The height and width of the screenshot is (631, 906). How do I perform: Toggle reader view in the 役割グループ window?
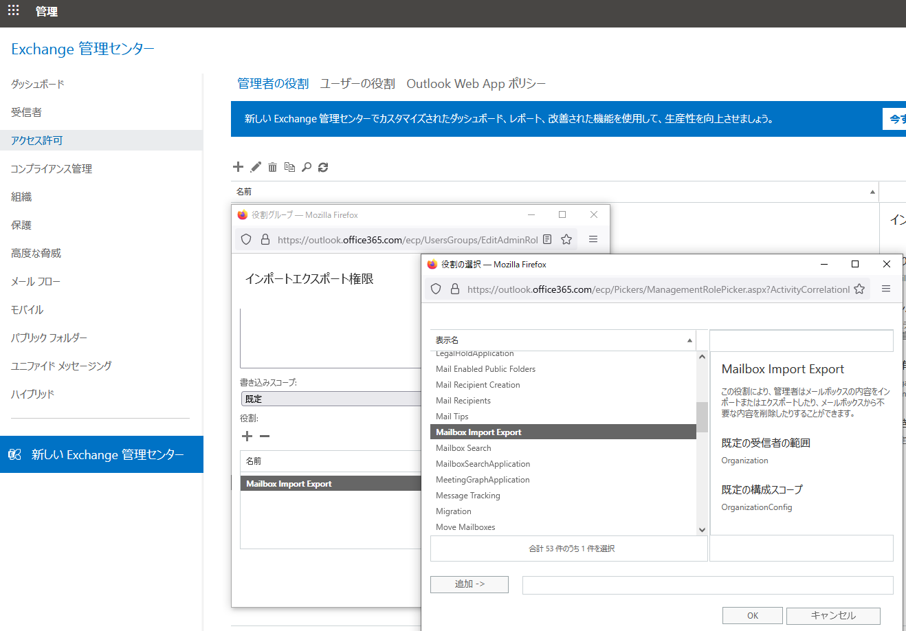[x=546, y=239]
